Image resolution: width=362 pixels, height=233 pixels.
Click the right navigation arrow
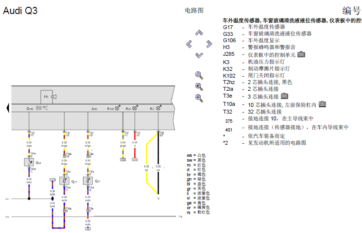pyautogui.click(x=209, y=44)
